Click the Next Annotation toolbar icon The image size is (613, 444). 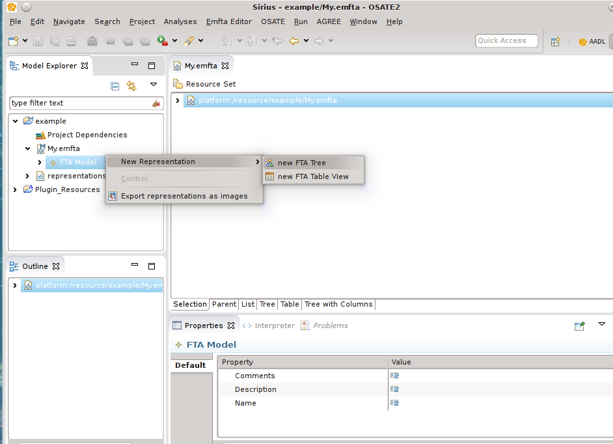(226, 40)
